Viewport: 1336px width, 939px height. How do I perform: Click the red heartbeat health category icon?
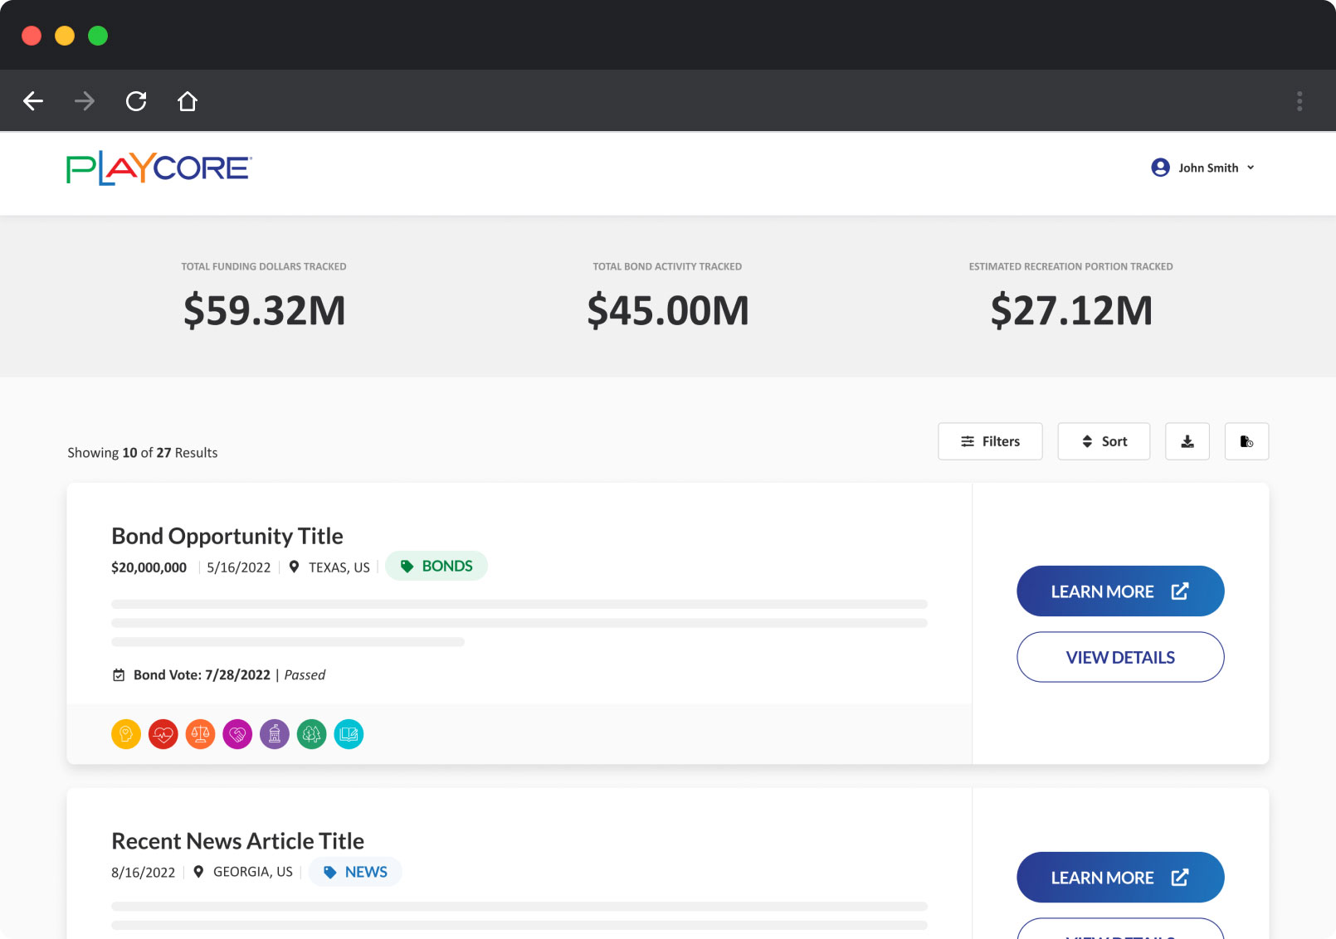163,734
